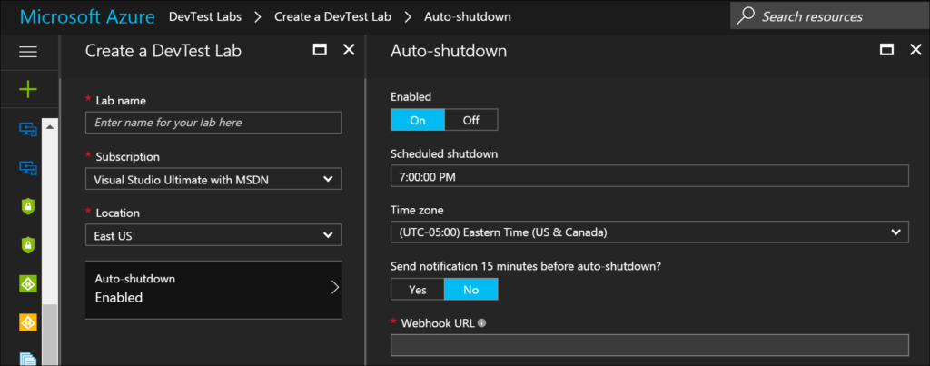This screenshot has width=930, height=366.
Task: Open the green diamond sidebar icon
Action: (28, 283)
